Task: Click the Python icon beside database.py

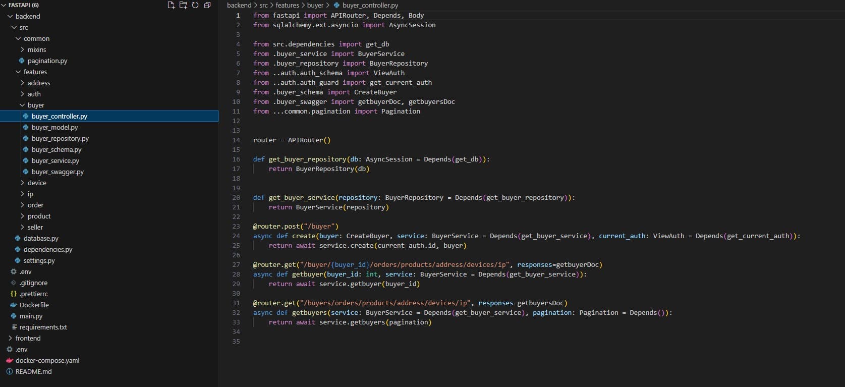Action: (18, 238)
